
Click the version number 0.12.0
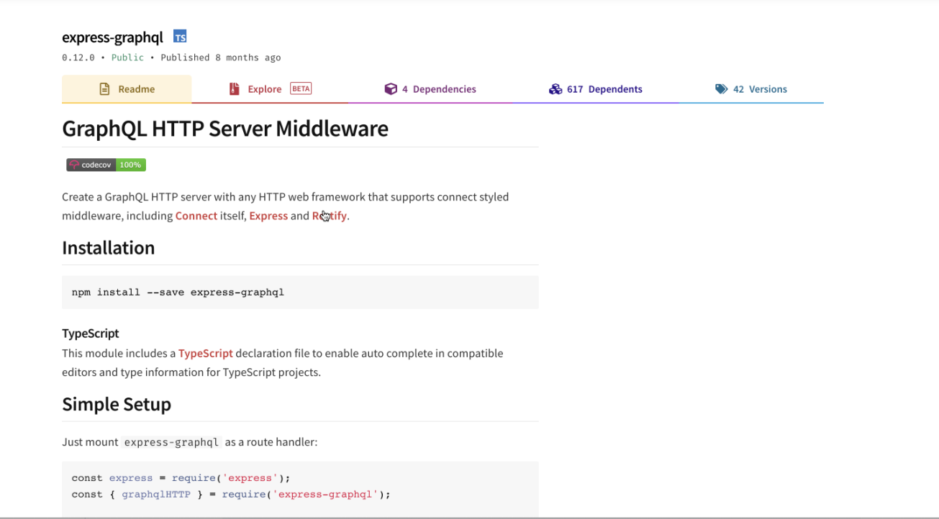point(80,58)
